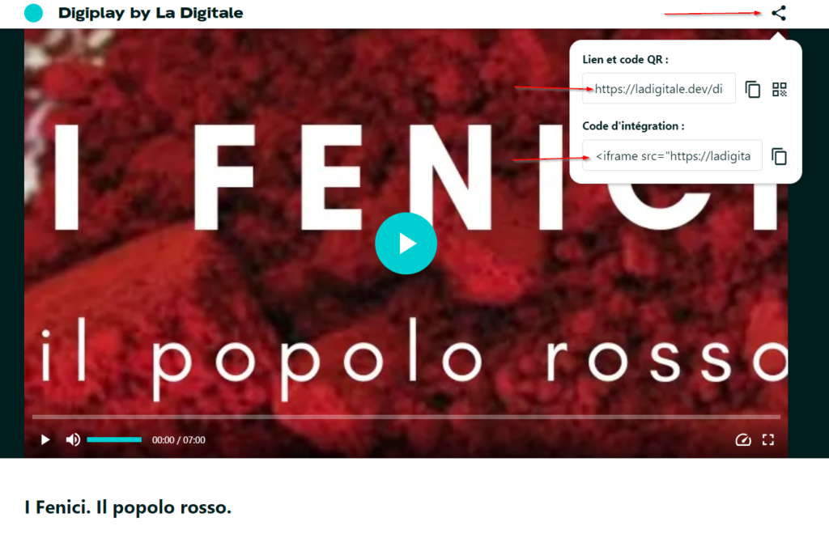Select the https://ladigitale.dev link field
This screenshot has width=829, height=534.
[659, 89]
